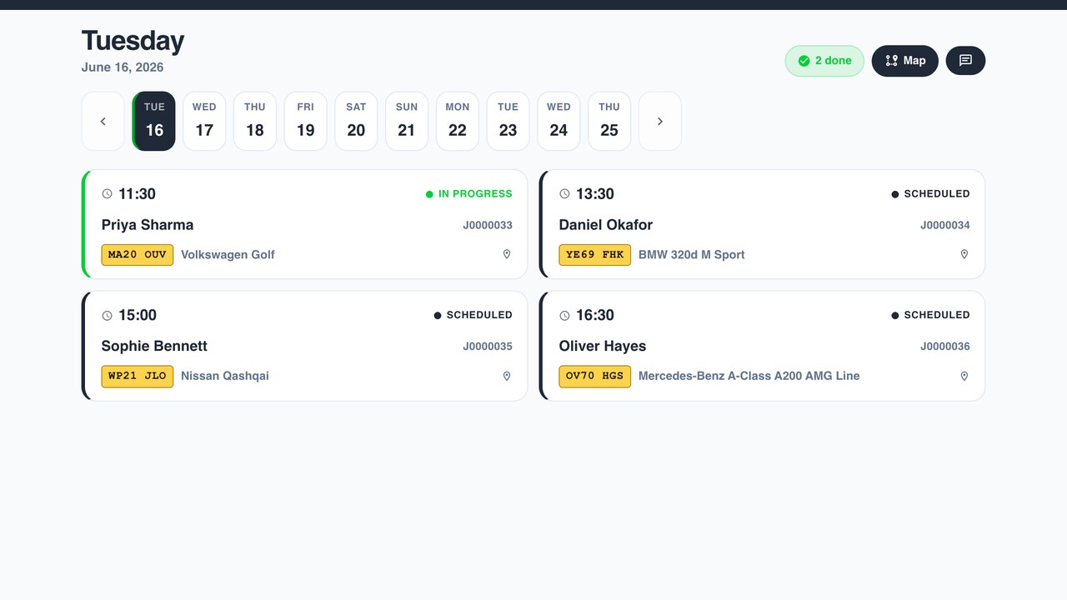Screen dimensions: 1067x600
Task: Click job number J0000033
Action: pyautogui.click(x=488, y=225)
